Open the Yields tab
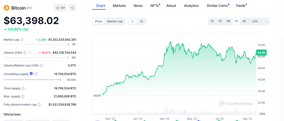 (x=241, y=6)
